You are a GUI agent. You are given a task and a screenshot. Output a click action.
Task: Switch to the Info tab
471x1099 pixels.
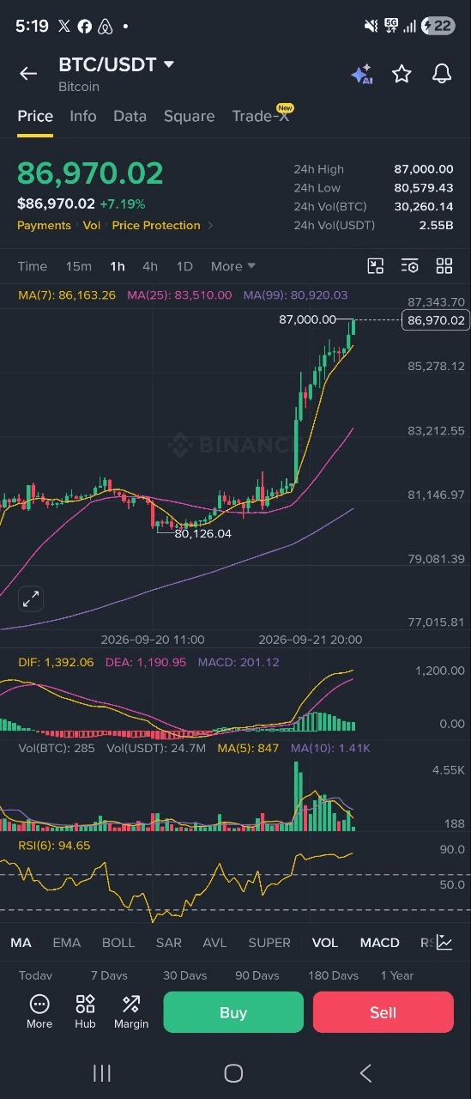pyautogui.click(x=83, y=116)
